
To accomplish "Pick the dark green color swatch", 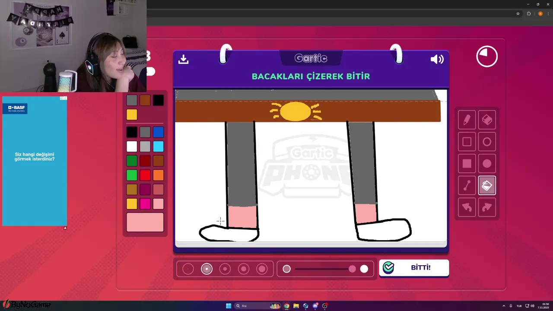I will (x=132, y=161).
